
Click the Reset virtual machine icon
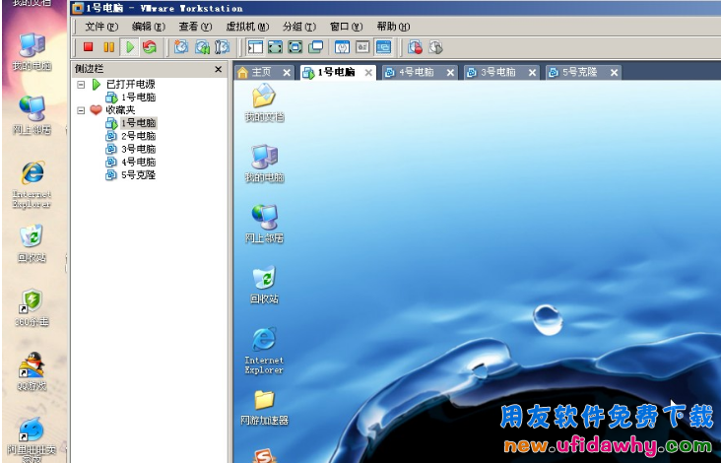(149, 46)
